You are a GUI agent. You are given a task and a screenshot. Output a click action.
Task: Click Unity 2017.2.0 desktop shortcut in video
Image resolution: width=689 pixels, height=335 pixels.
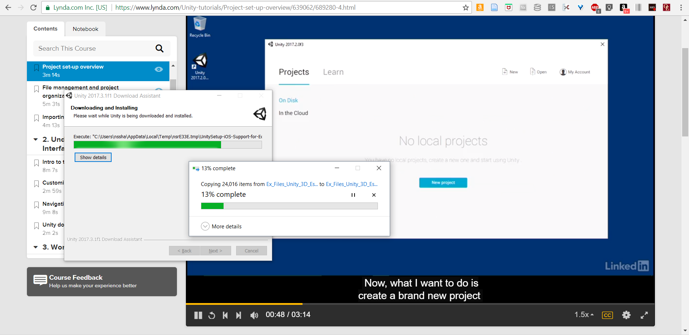[x=200, y=67]
